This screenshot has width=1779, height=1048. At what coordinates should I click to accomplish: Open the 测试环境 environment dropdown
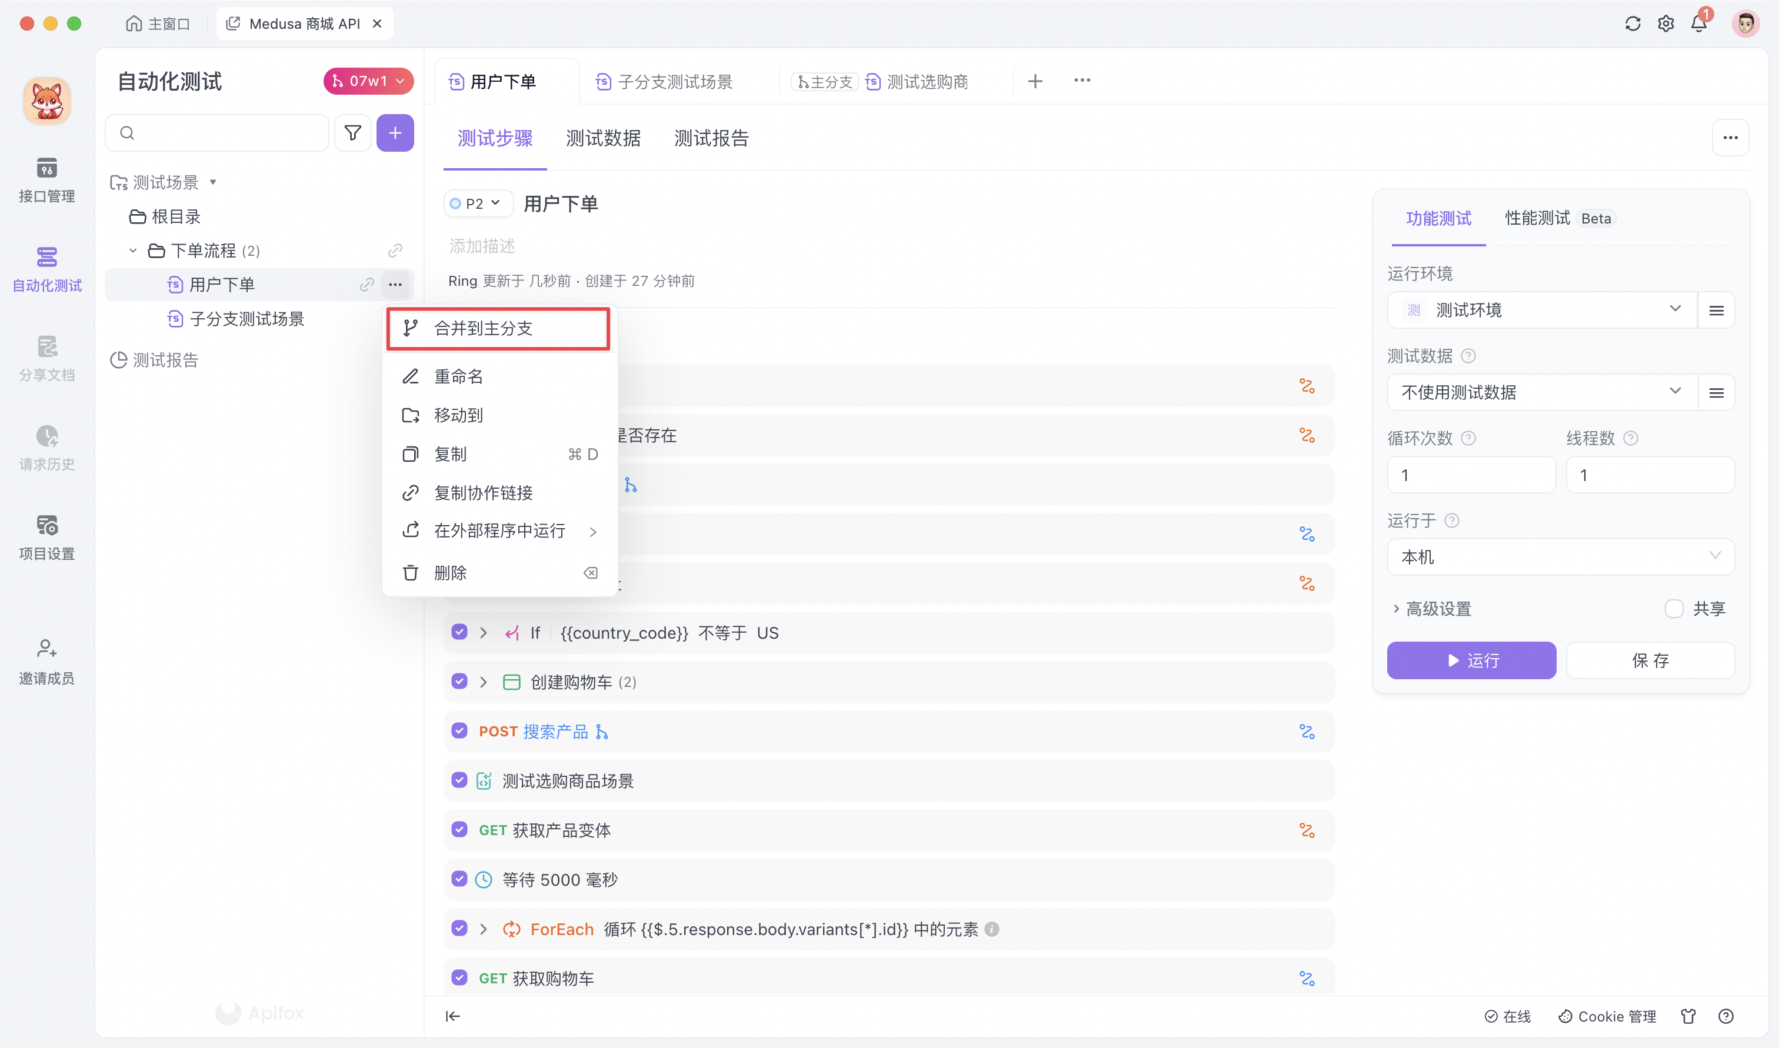point(1540,309)
